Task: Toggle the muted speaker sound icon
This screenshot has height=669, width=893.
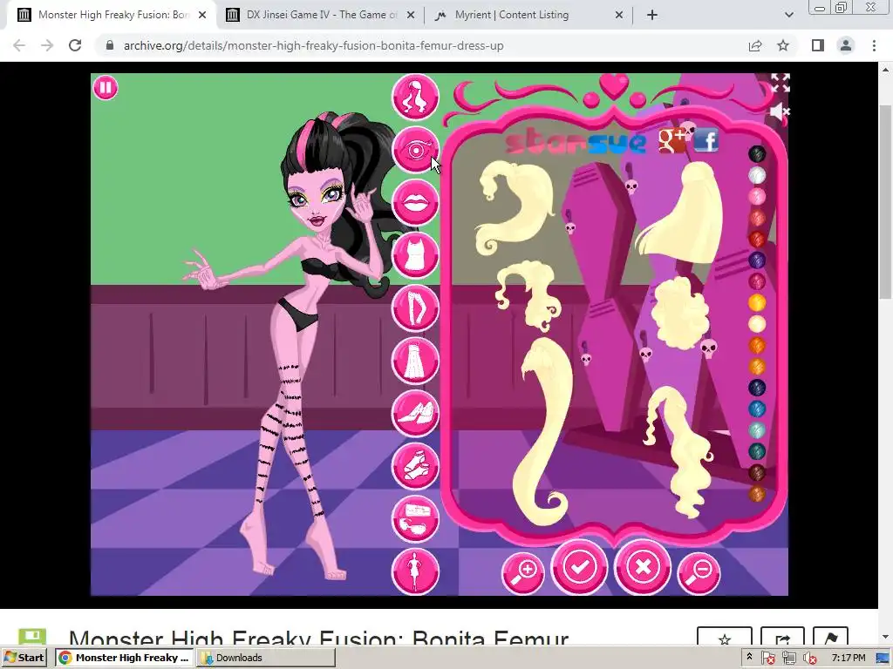Action: [779, 112]
